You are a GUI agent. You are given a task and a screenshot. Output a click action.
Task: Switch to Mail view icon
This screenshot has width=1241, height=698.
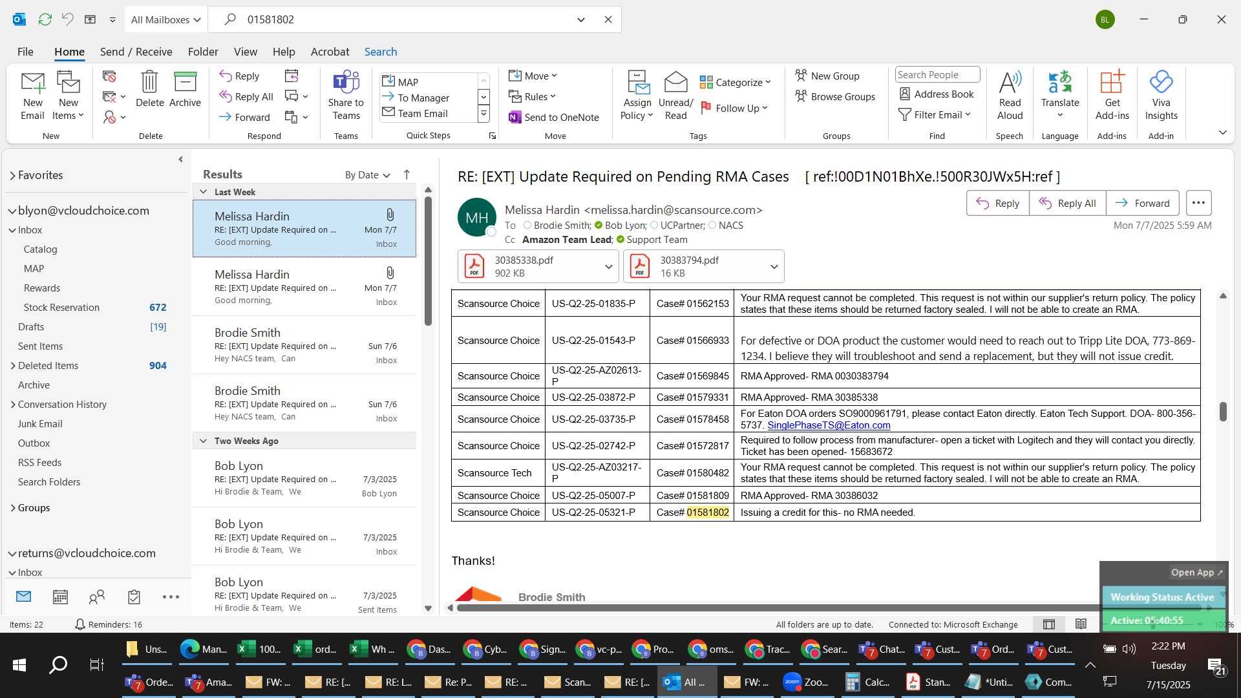[23, 597]
